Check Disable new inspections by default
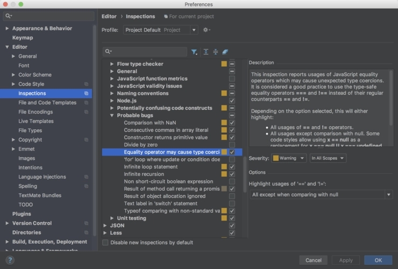 (105, 243)
